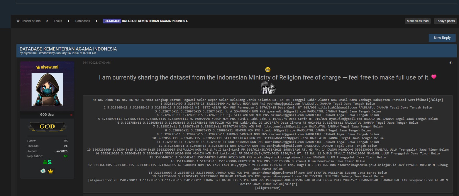Click the chevron after Databases breadcrumb
459x196 pixels.
(96, 21)
